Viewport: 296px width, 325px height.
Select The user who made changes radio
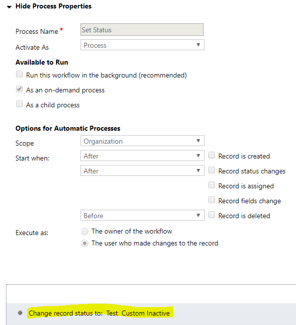tap(85, 244)
